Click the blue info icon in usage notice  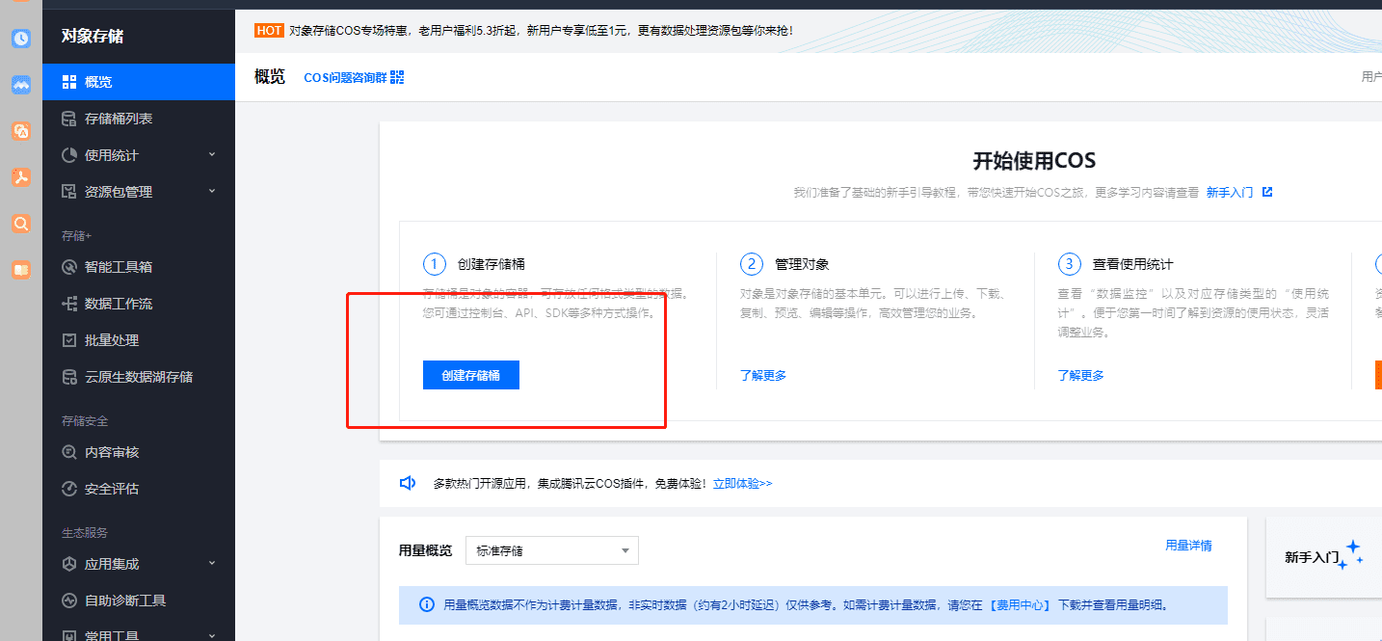[x=426, y=605]
